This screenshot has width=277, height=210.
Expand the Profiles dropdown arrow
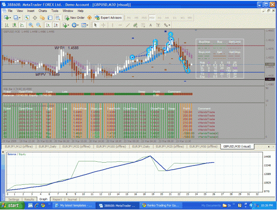pos(20,18)
